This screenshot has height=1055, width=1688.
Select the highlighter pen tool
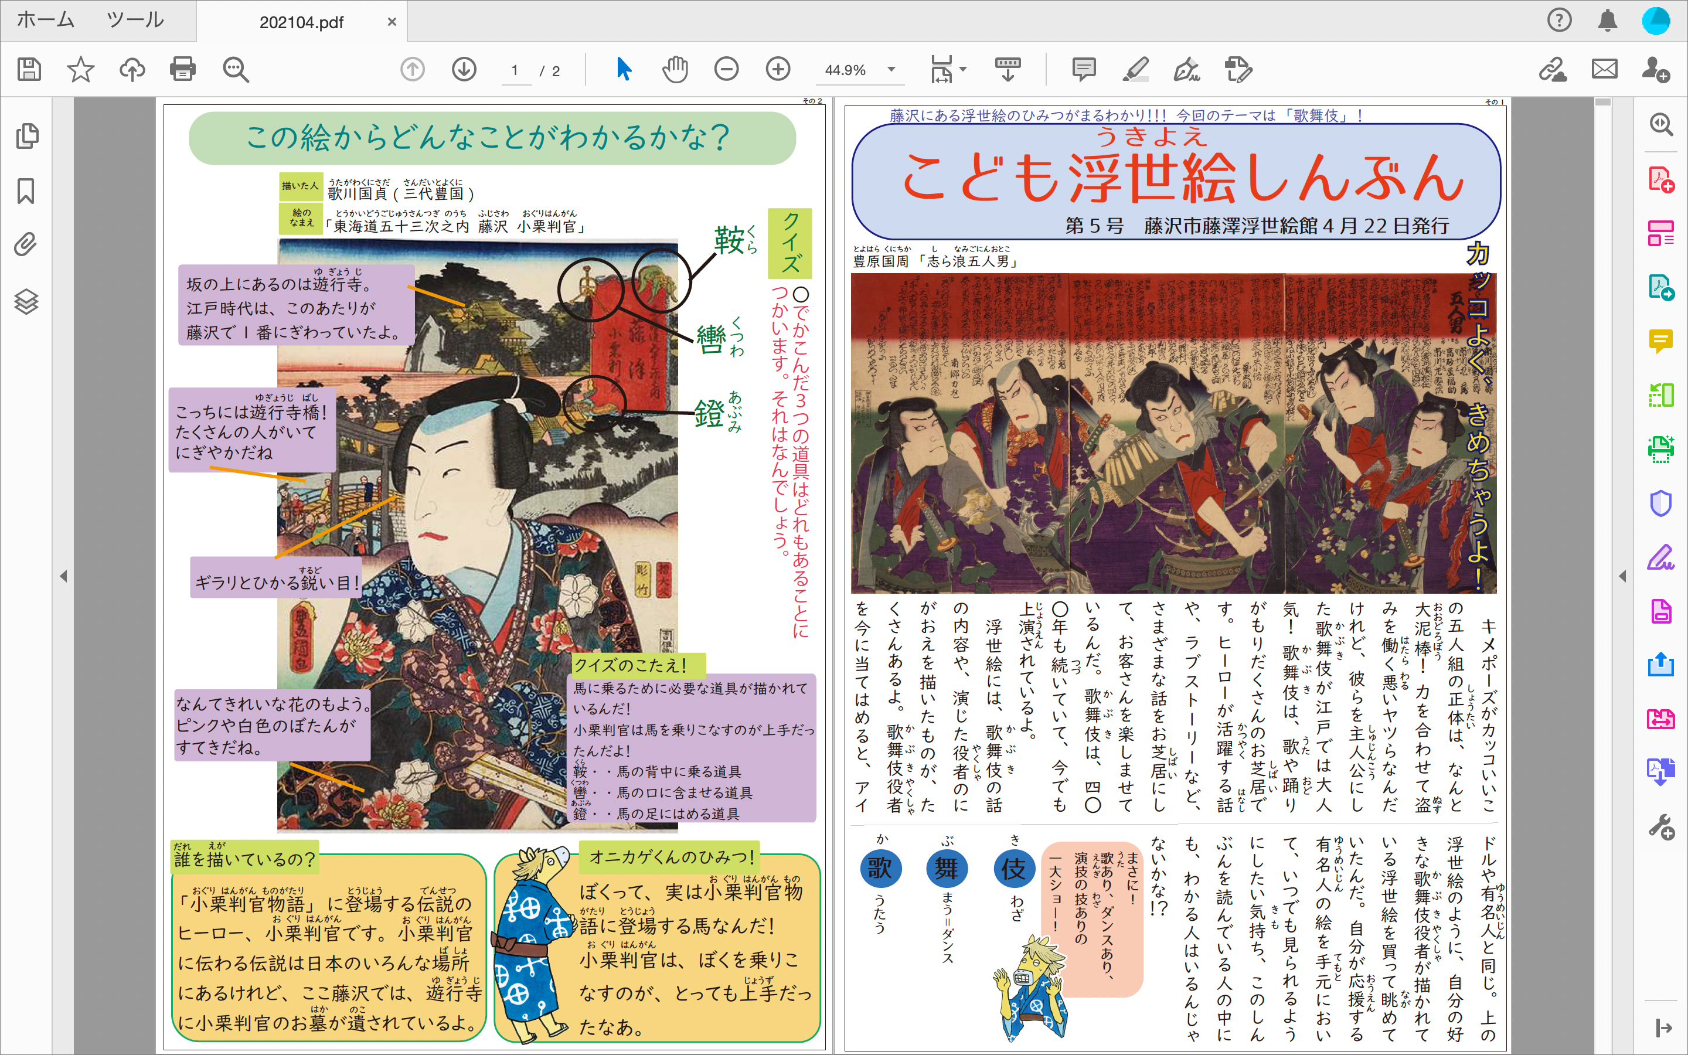click(1135, 69)
